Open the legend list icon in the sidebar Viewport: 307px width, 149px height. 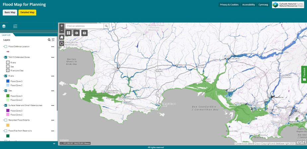15,26
